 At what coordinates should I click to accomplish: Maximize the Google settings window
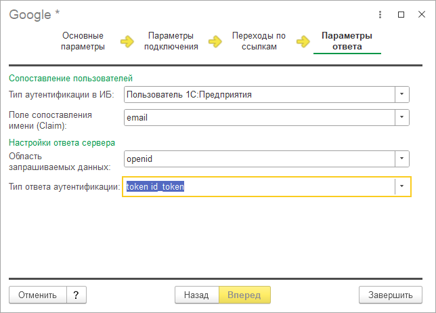pyautogui.click(x=401, y=14)
